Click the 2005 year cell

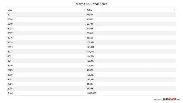(10, 89)
